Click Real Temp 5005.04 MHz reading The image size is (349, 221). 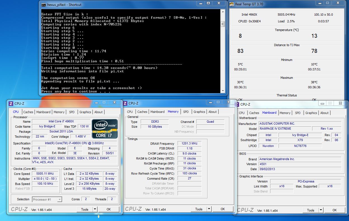pyautogui.click(x=286, y=15)
